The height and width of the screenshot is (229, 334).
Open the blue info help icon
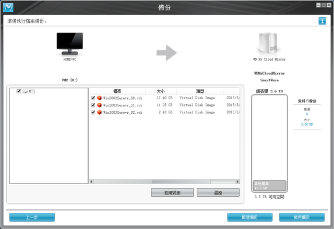point(322,21)
